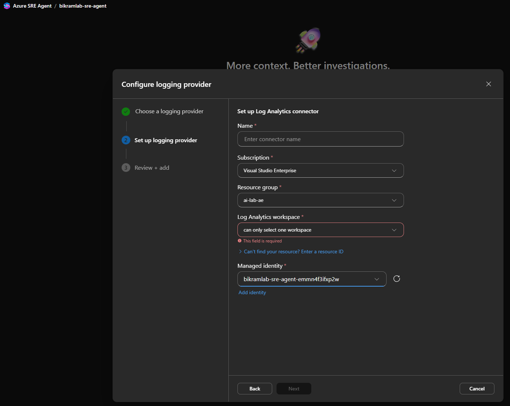Click the Managed identity label
The image size is (510, 406).
pyautogui.click(x=260, y=266)
